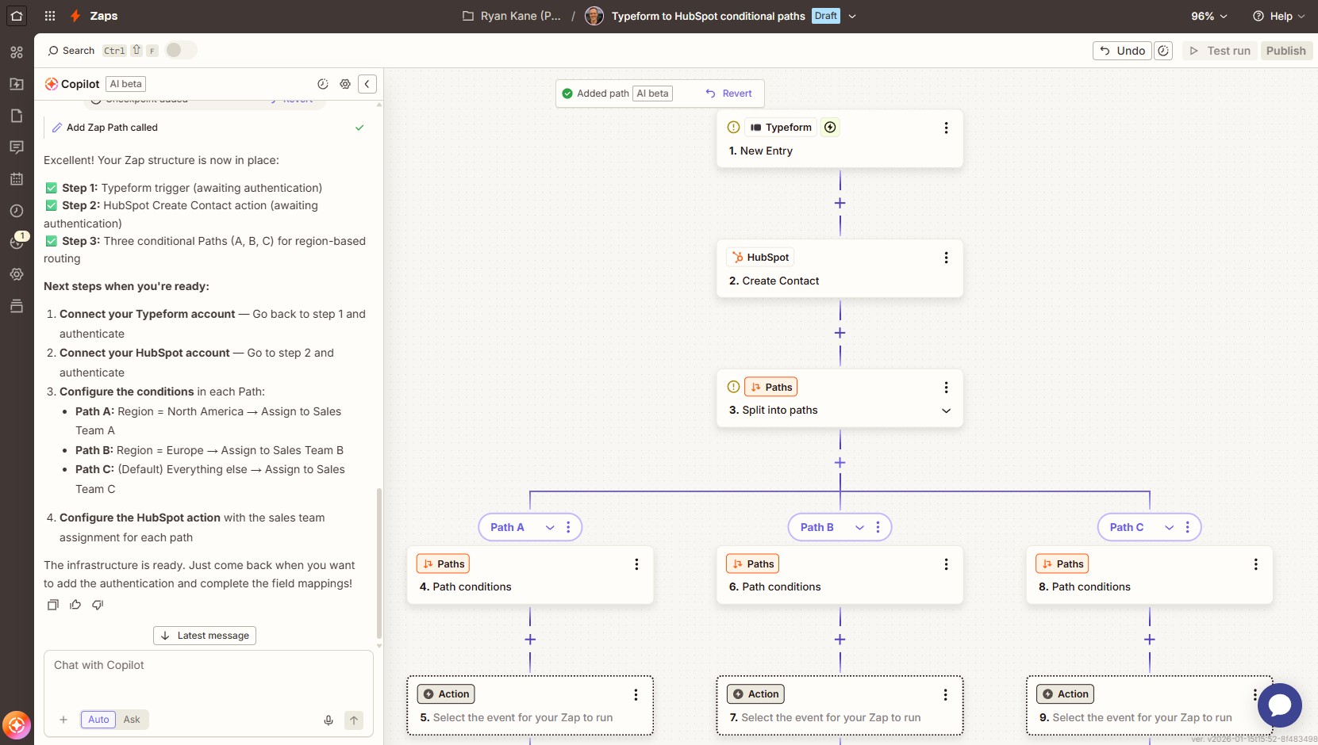
Task: Click the Zapier bolt logo
Action: click(x=75, y=16)
